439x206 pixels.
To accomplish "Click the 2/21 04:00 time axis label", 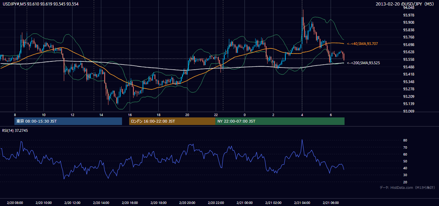I will [302, 203].
